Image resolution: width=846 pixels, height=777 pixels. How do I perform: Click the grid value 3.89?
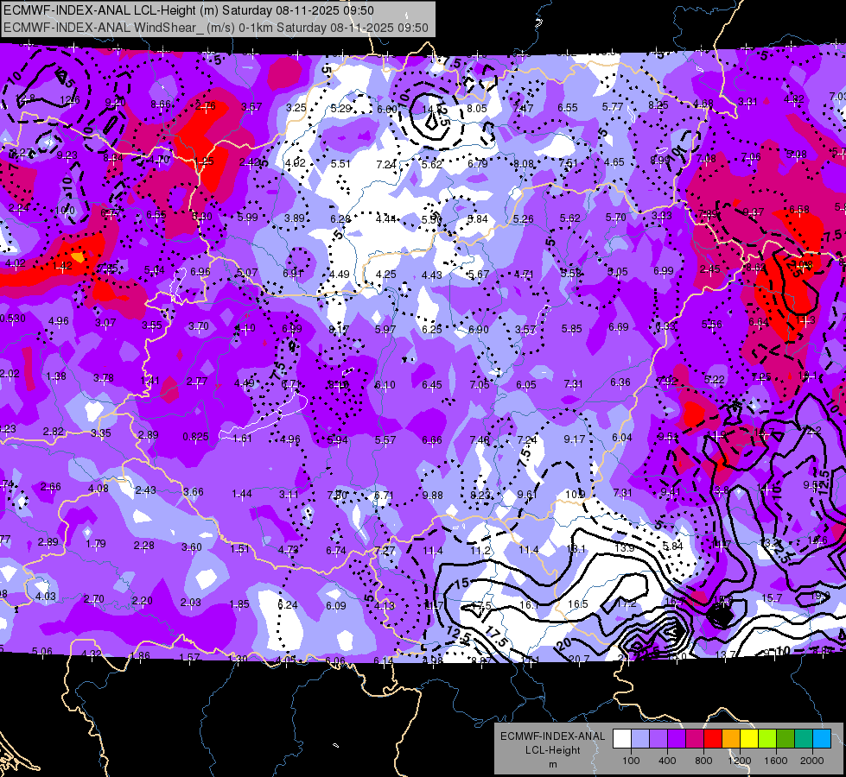[295, 218]
